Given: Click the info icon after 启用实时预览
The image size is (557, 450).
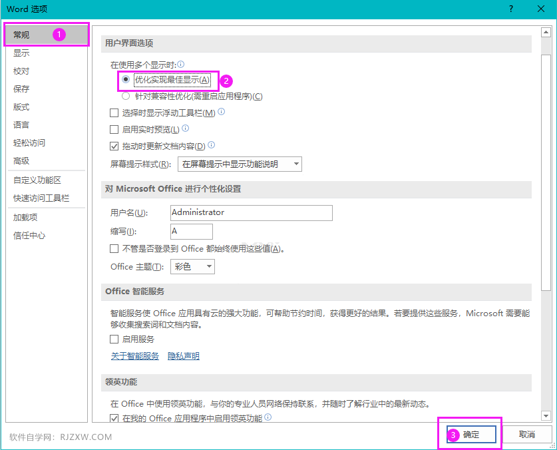Looking at the screenshot, I should click(x=186, y=128).
